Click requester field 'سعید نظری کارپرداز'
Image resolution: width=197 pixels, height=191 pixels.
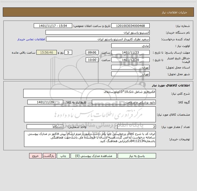pos(98,39)
